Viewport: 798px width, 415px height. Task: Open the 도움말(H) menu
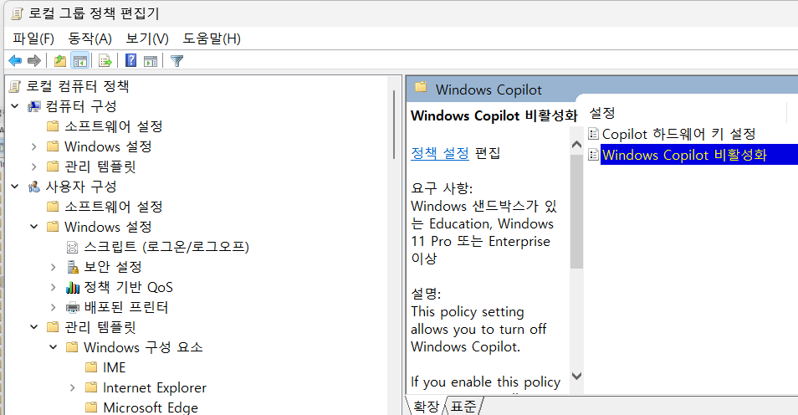click(212, 38)
